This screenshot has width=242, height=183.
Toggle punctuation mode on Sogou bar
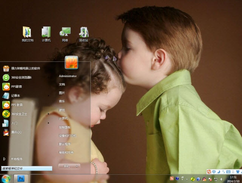pyautogui.click(x=224, y=172)
